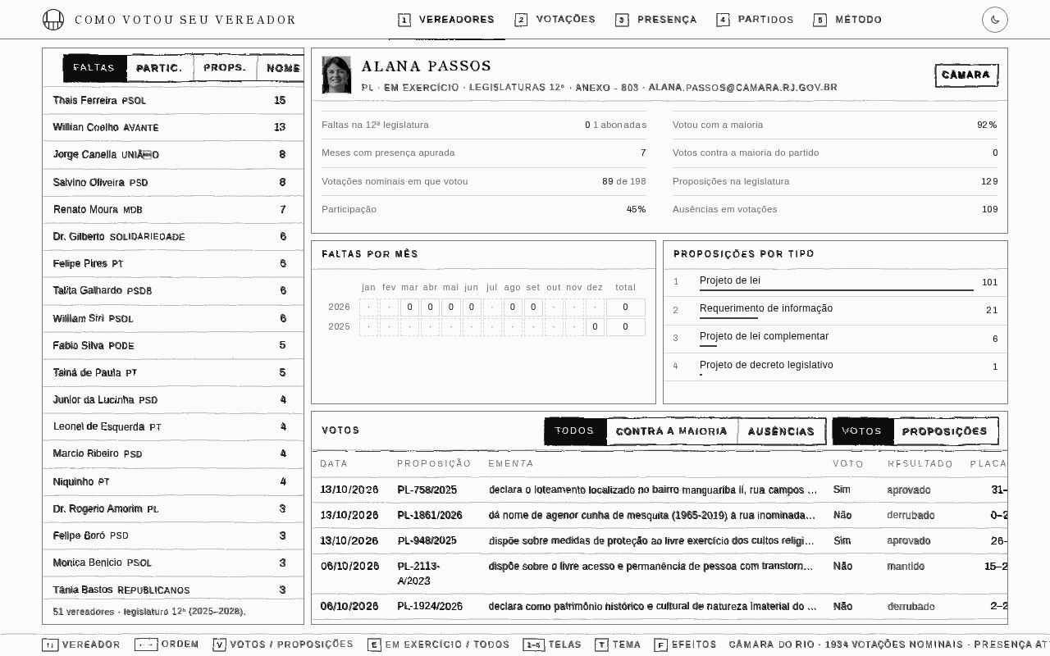The width and height of the screenshot is (1050, 656).
Task: Click the Projeto de lei complementar row
Action: tap(835, 338)
